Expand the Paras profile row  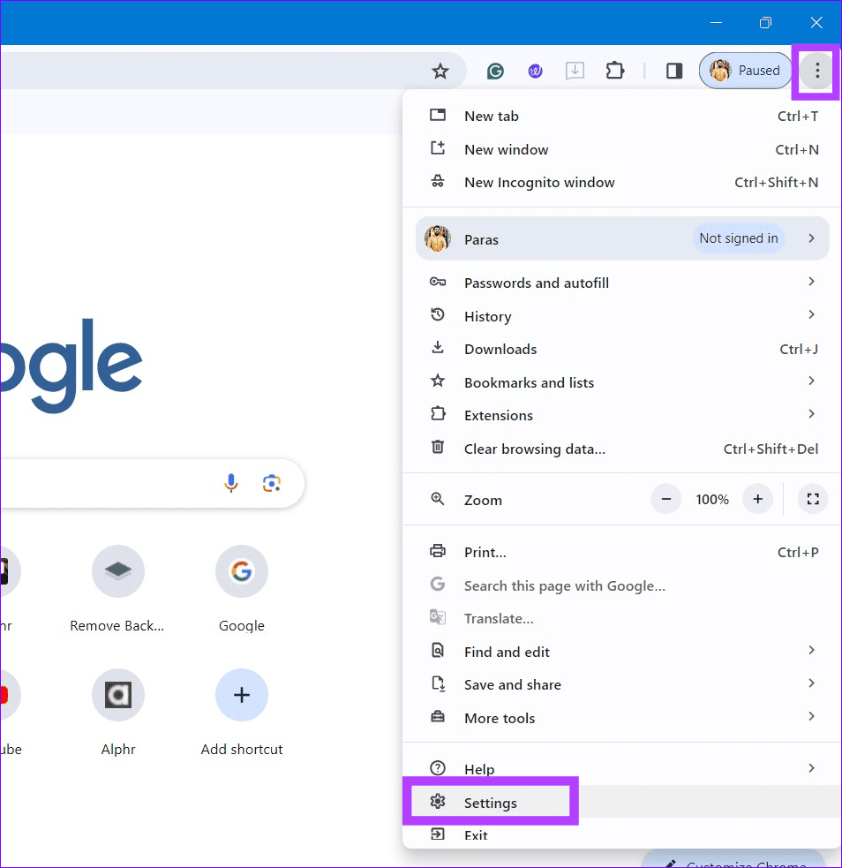pos(622,238)
